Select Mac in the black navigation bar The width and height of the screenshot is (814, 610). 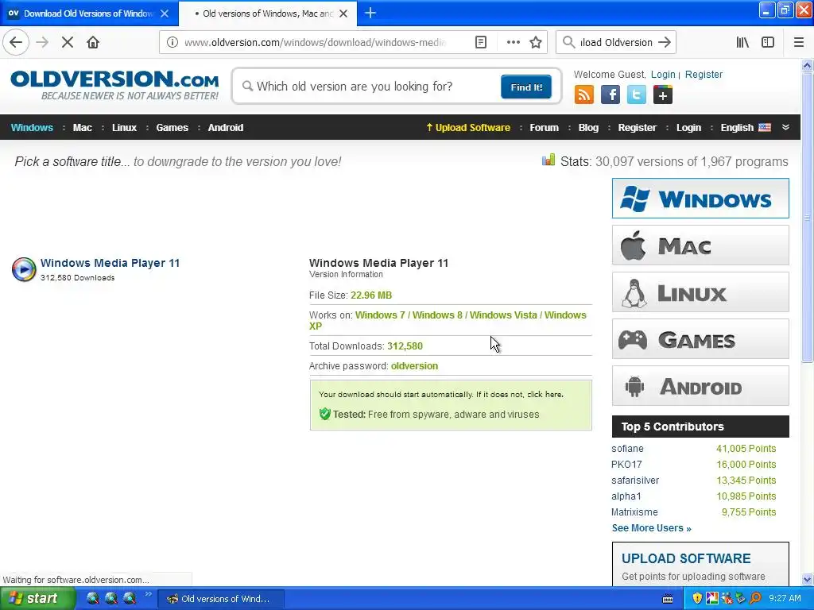83,128
